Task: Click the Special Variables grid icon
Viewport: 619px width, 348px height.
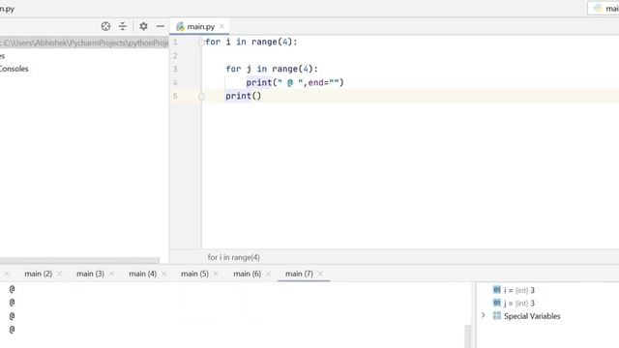Action: 496,316
